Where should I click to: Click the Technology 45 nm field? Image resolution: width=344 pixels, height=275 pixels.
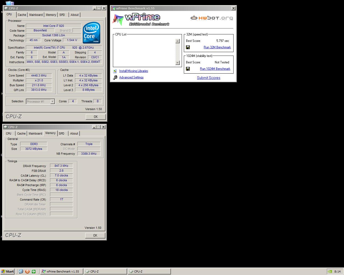point(34,40)
